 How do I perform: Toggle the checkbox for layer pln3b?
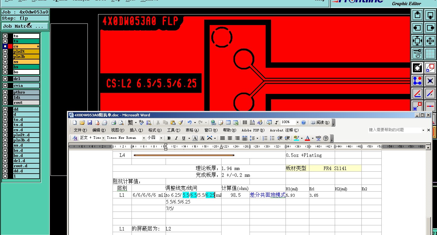(5, 57)
